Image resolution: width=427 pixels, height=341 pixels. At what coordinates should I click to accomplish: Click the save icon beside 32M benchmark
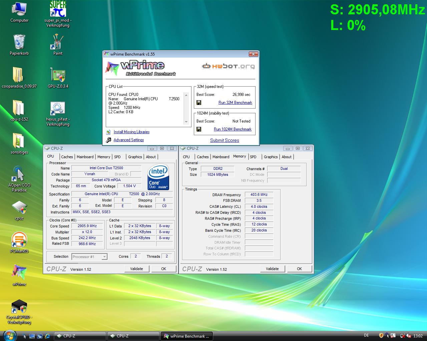[199, 103]
